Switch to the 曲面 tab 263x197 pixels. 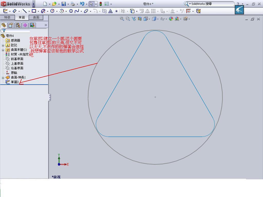pyautogui.click(x=36, y=17)
